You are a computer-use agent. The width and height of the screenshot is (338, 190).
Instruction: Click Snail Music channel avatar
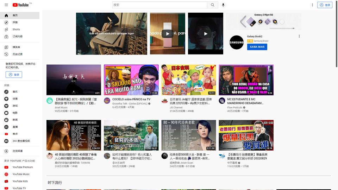pyautogui.click(x=50, y=101)
